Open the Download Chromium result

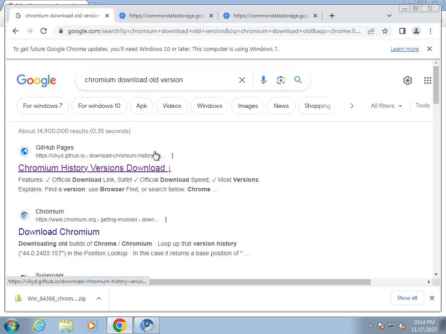click(x=59, y=232)
